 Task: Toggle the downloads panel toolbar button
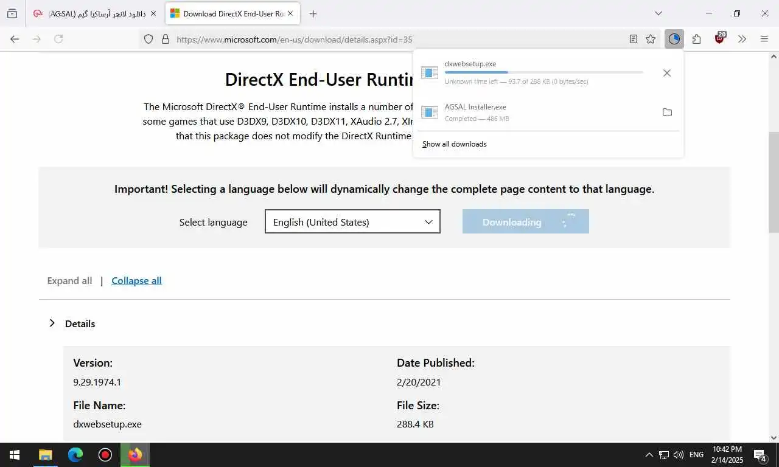click(x=674, y=39)
